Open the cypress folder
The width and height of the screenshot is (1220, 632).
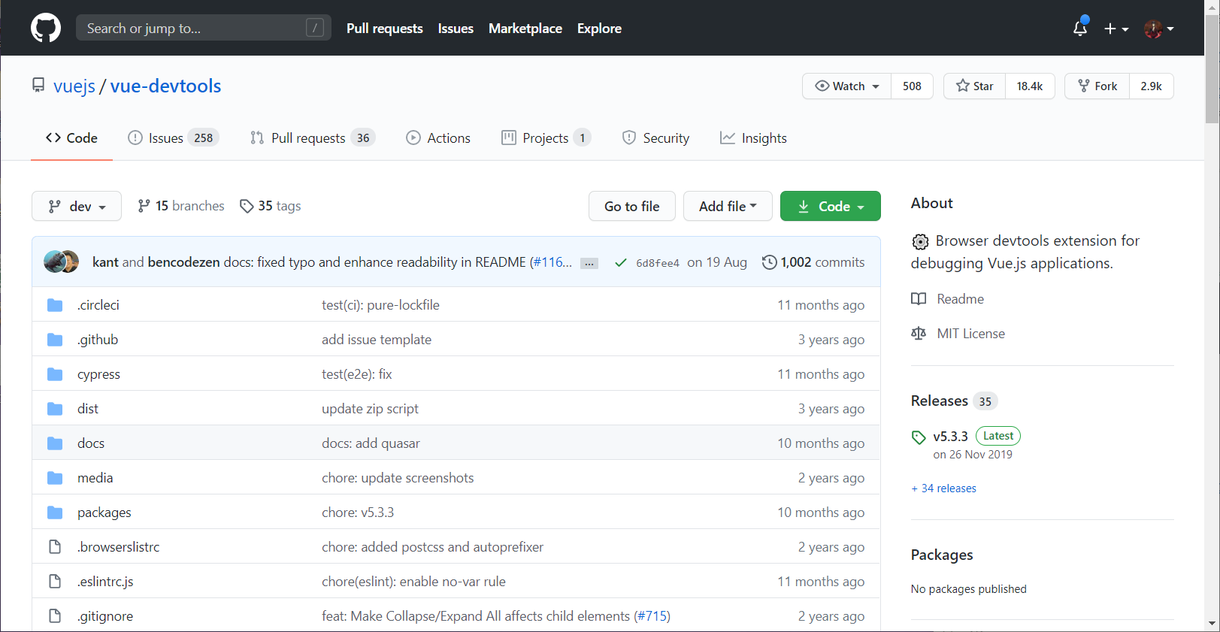point(98,373)
